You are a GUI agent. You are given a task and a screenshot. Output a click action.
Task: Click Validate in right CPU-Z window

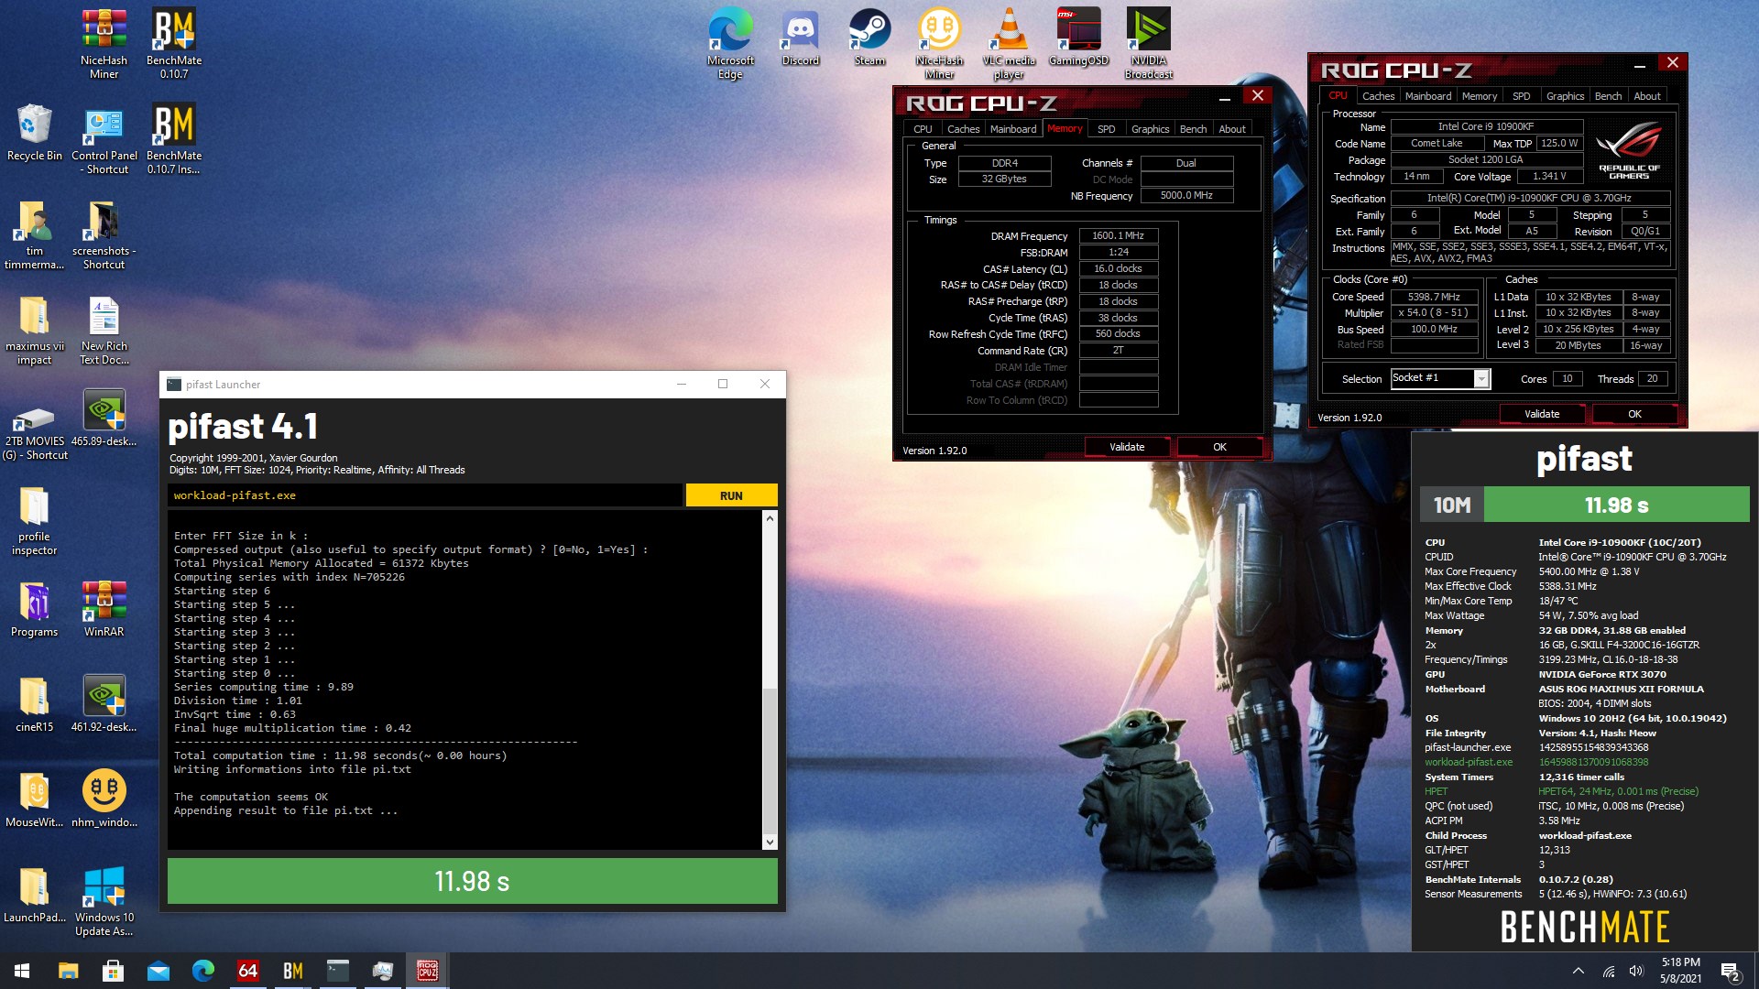(1542, 414)
